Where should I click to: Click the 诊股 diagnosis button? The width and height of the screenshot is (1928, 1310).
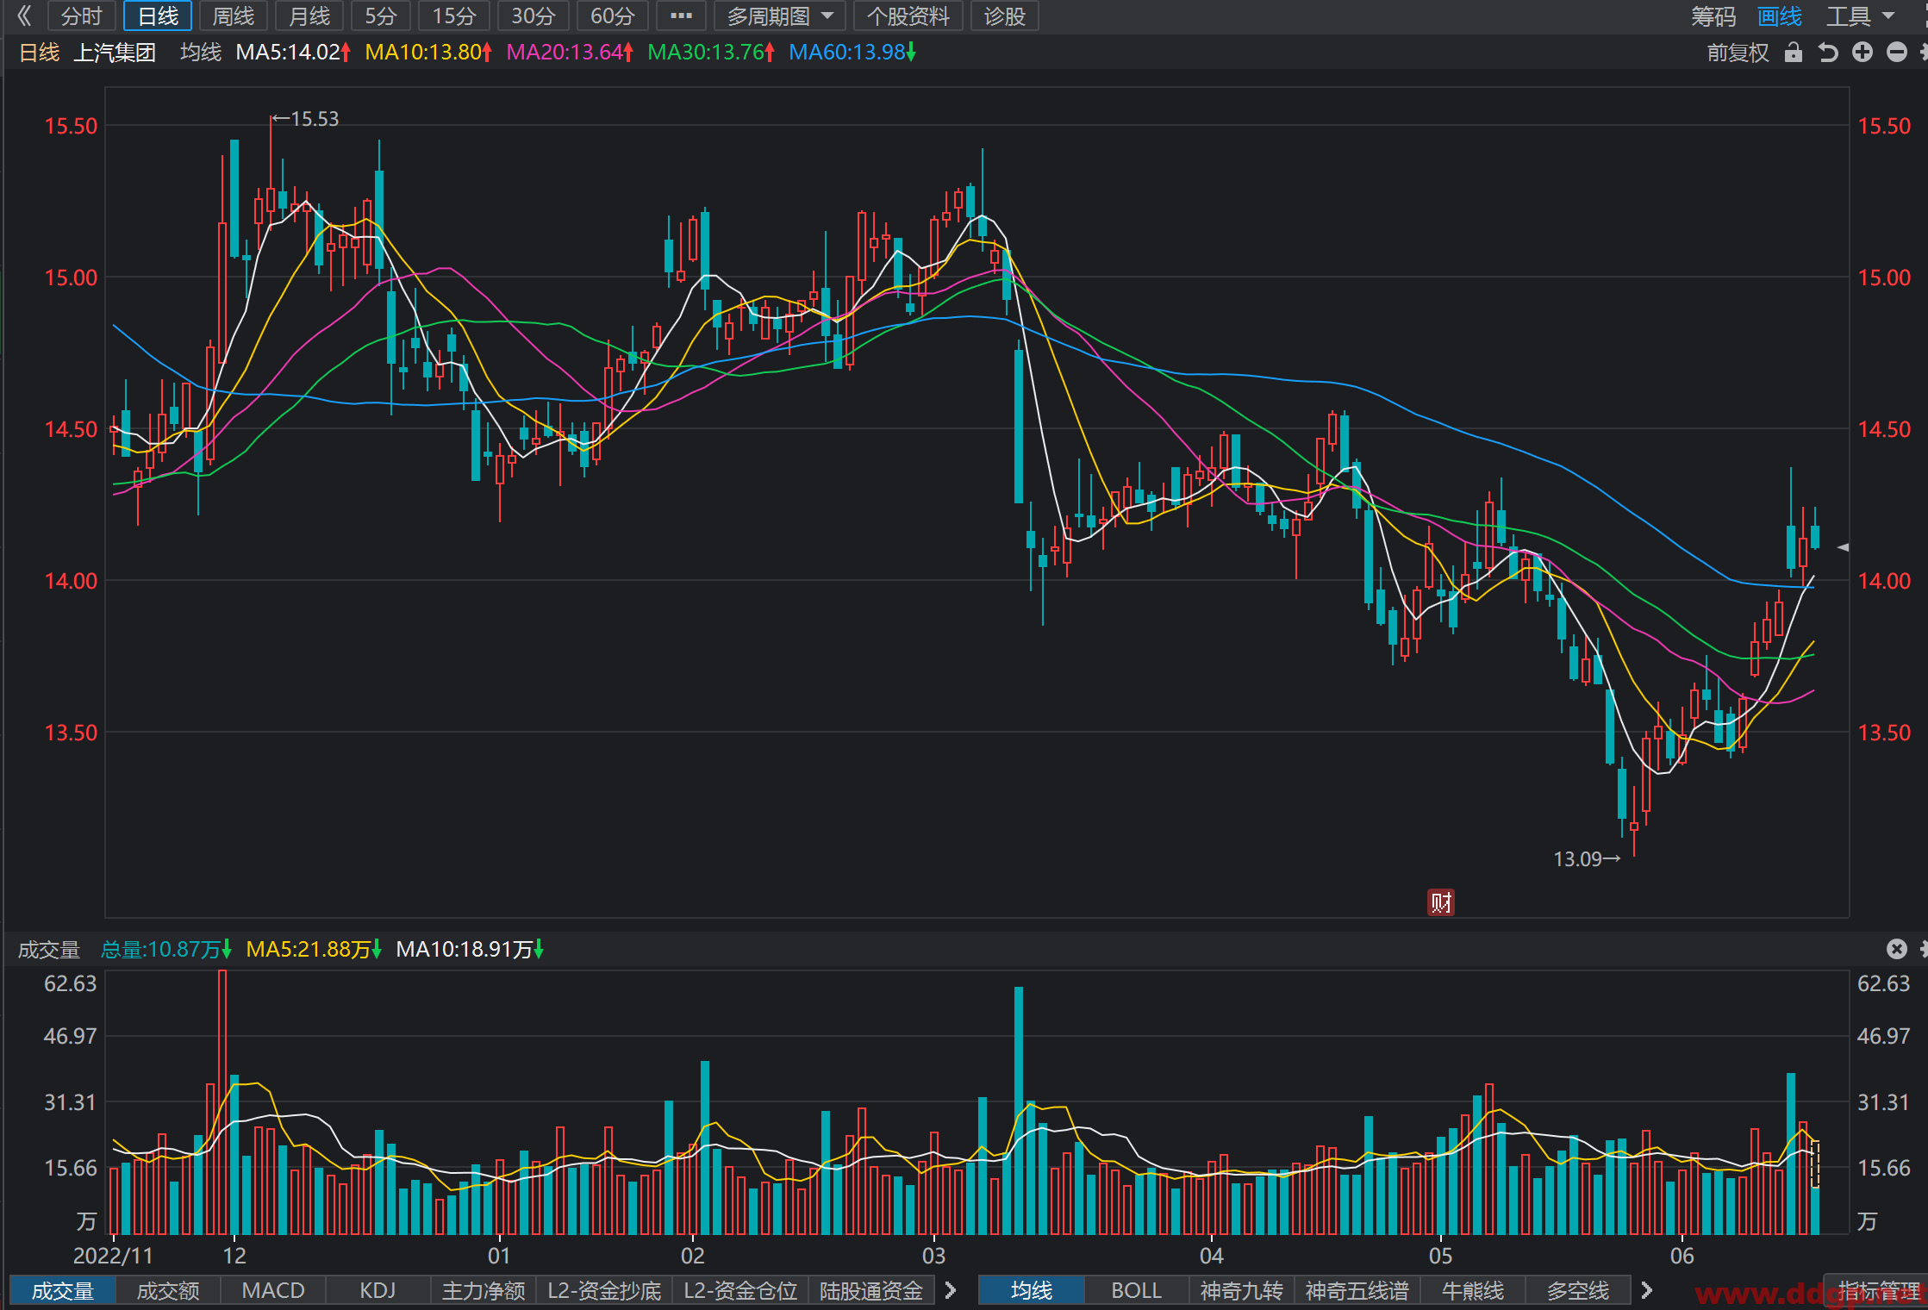pyautogui.click(x=1005, y=16)
